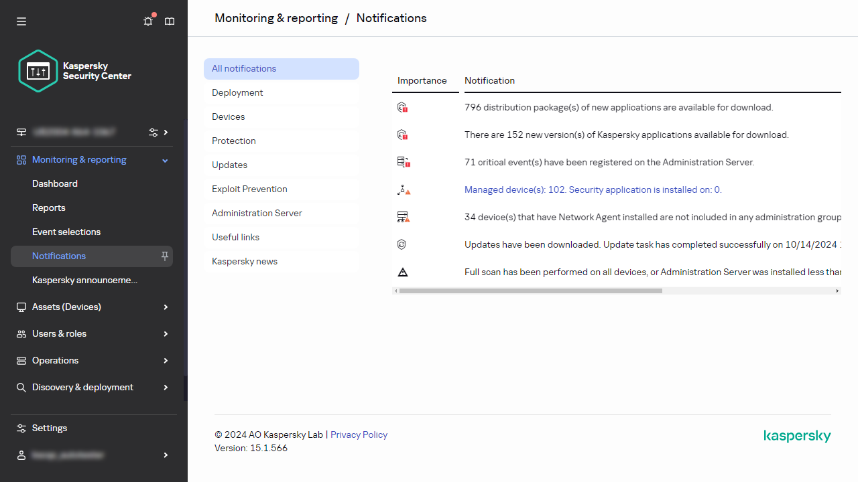
Task: Click the pin icon beside Notifications
Action: (x=164, y=256)
